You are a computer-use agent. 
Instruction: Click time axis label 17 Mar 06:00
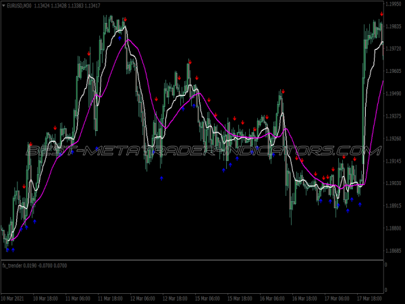(x=337, y=299)
